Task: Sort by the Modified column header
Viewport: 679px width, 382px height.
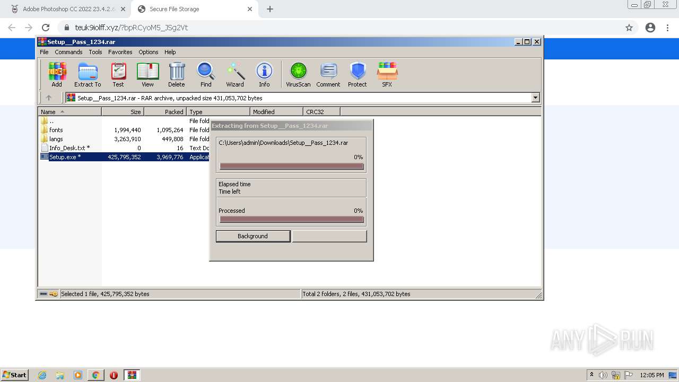Action: (x=276, y=112)
